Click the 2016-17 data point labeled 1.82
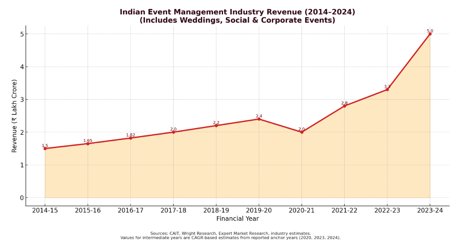The height and width of the screenshot is (242, 460). pyautogui.click(x=131, y=138)
